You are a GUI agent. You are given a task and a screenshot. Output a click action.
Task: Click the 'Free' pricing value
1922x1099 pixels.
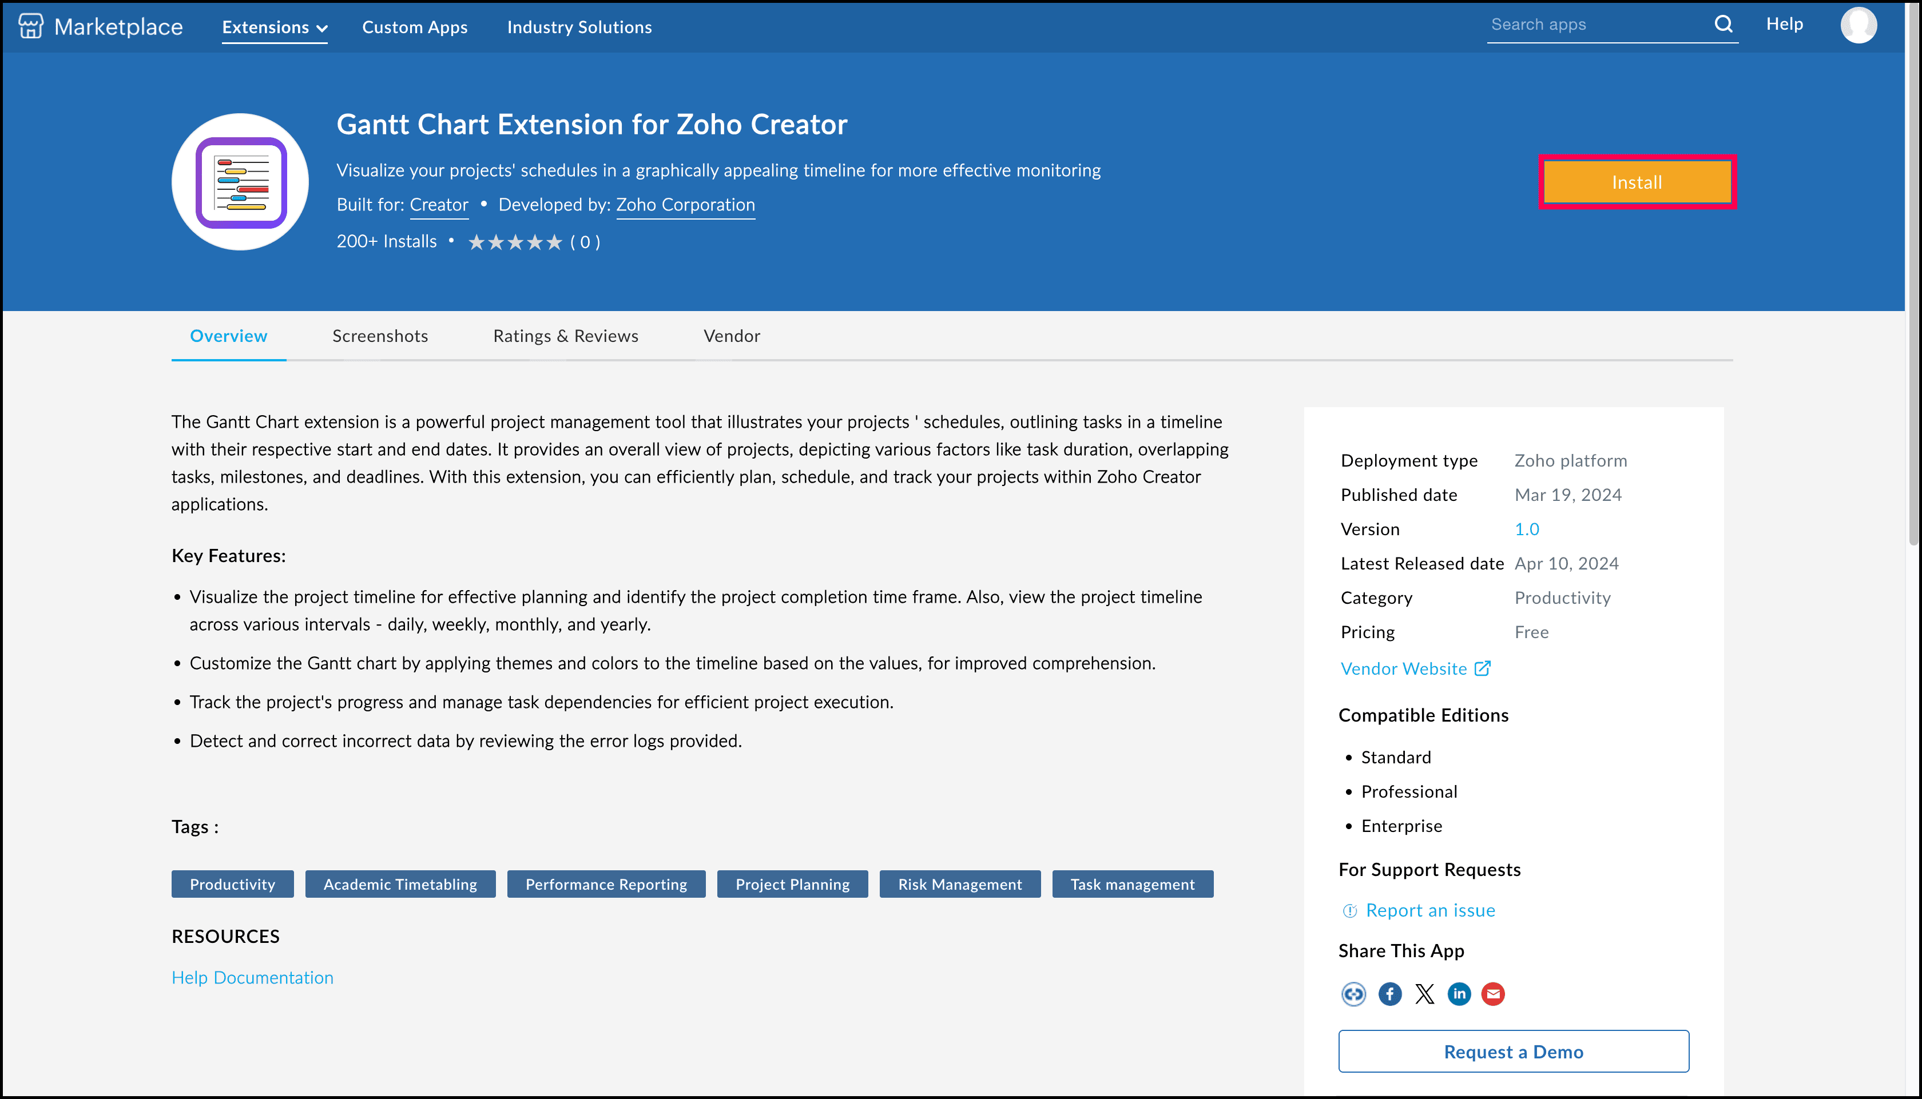click(x=1532, y=632)
